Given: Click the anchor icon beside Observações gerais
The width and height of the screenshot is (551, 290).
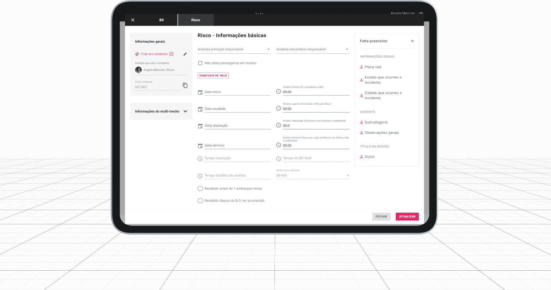Looking at the screenshot, I should pos(362,133).
